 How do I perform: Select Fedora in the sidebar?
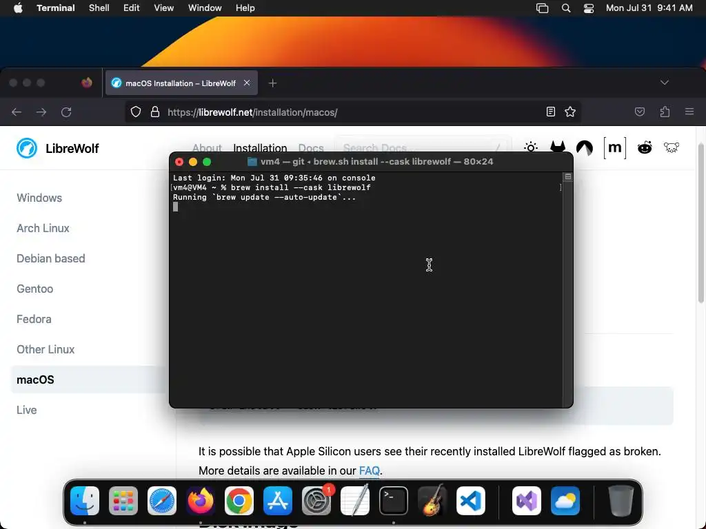coord(34,319)
